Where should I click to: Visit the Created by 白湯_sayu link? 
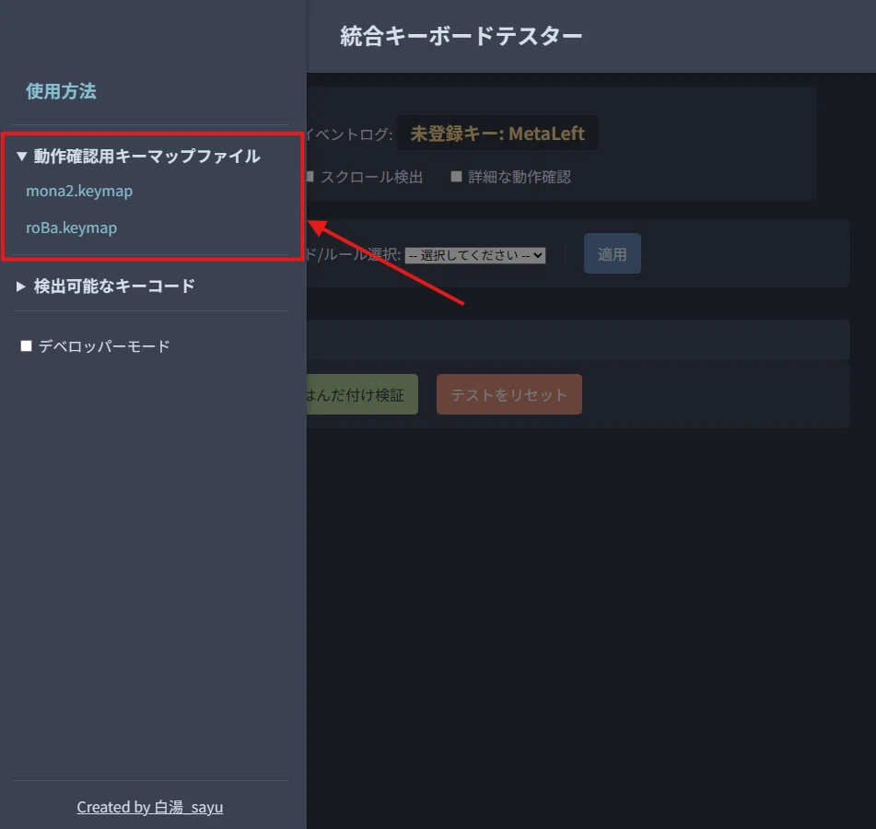[150, 807]
